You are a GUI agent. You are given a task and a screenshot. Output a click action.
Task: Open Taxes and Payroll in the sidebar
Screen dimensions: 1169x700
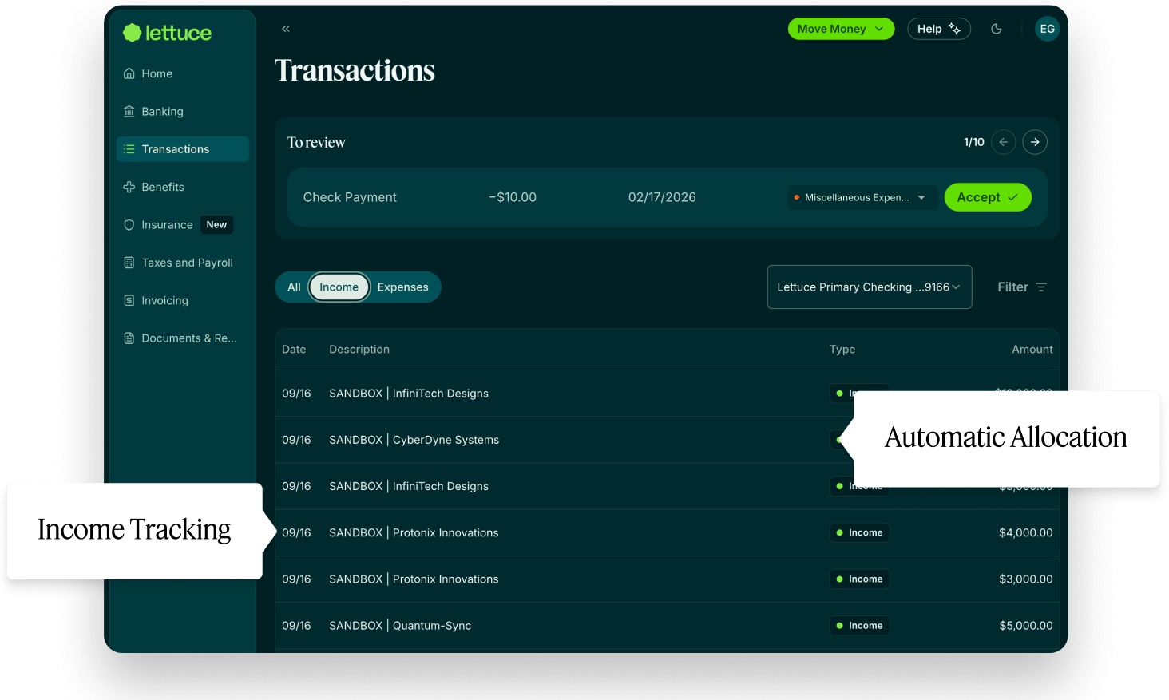pyautogui.click(x=183, y=263)
